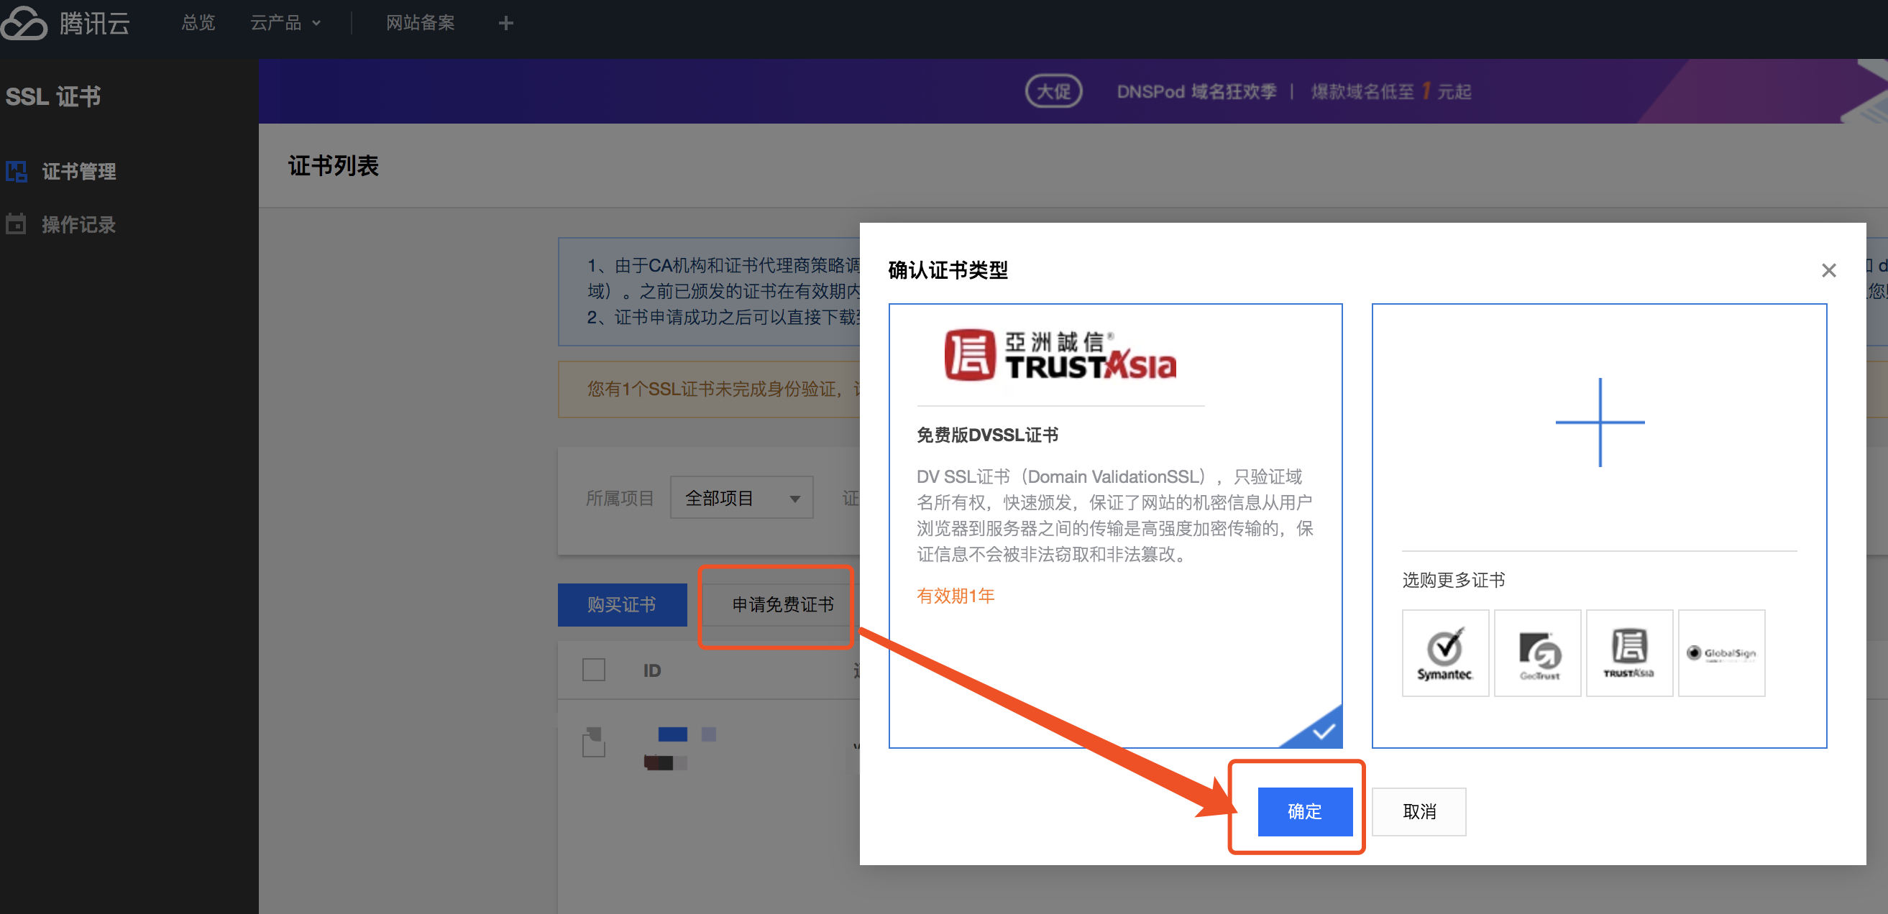This screenshot has height=914, width=1888.
Task: Click the 证书管理 sidebar icon
Action: point(16,171)
